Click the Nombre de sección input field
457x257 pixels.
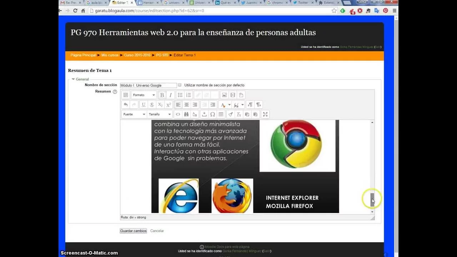(x=149, y=85)
